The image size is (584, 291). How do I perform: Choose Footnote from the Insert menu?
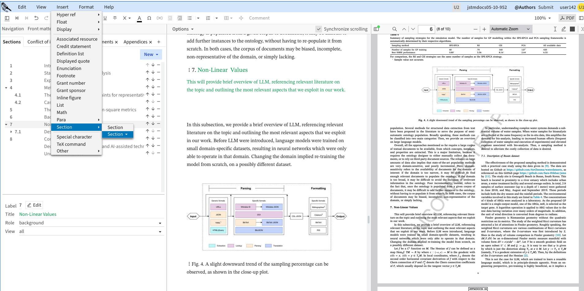click(x=66, y=76)
